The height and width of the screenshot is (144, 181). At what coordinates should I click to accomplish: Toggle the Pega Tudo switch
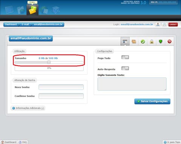coord(125,57)
